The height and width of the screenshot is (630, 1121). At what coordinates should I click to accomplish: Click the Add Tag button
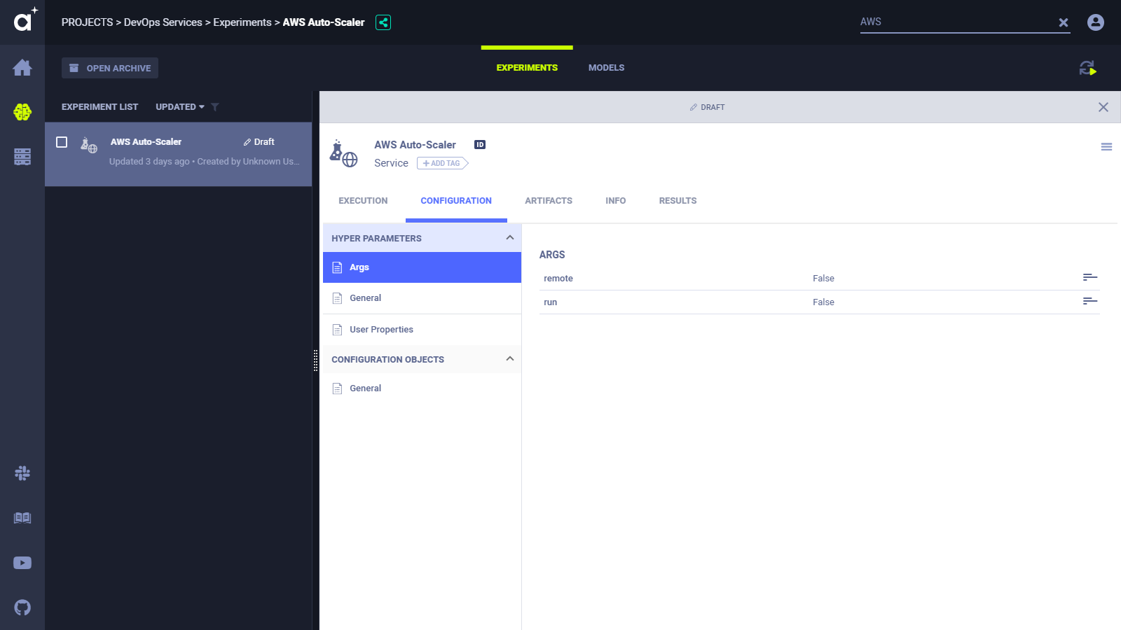(442, 163)
